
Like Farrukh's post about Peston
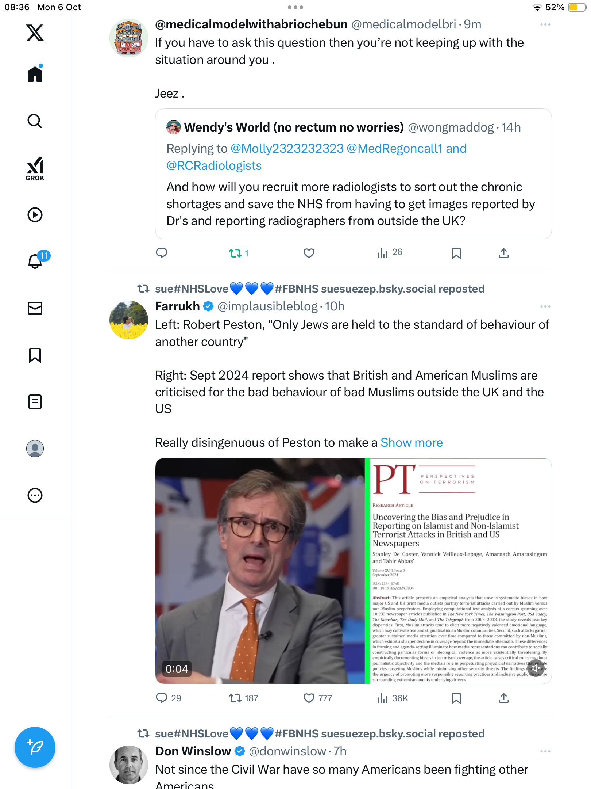point(309,698)
